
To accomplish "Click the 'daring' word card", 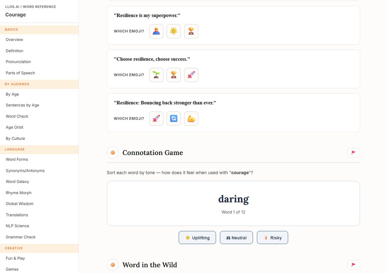I will click(233, 203).
